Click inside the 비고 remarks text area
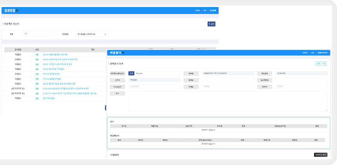 227,101
